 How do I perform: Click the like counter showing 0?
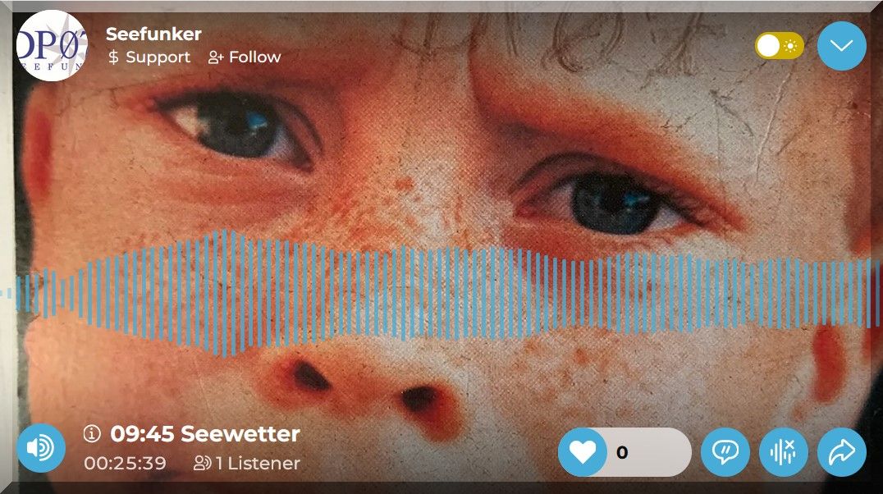(x=622, y=452)
